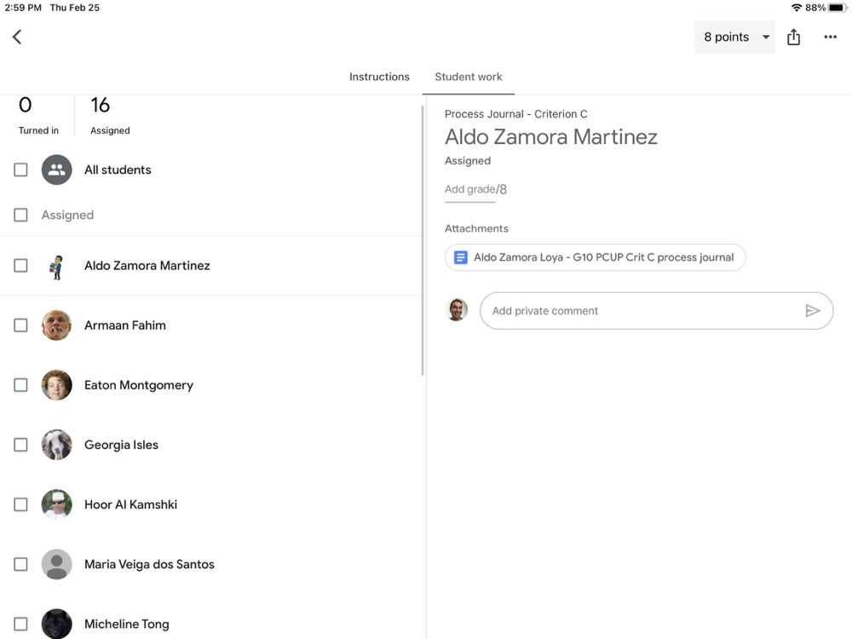
Task: Tap Georgia Isles' profile picture
Action: 56,445
